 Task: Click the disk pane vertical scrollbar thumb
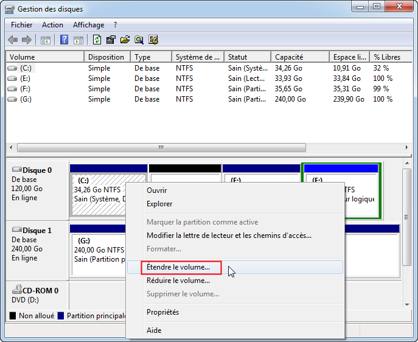coord(407,217)
